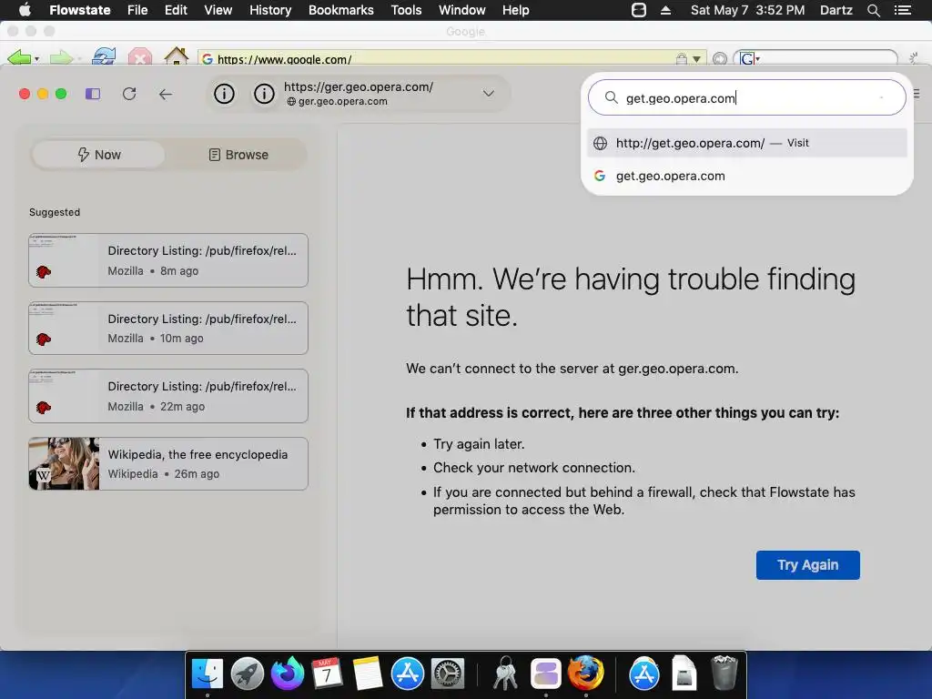Open Calendar from the dock

[x=327, y=674]
